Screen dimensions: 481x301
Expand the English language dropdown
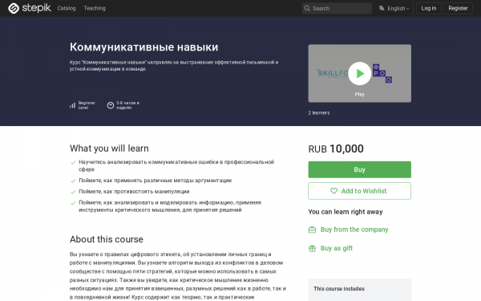[x=398, y=8]
